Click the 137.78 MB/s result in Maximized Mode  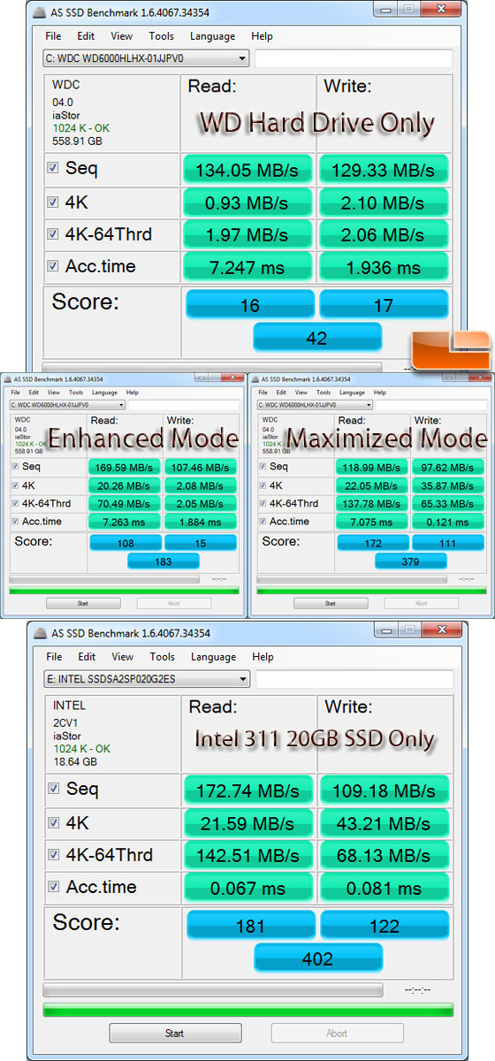371,504
